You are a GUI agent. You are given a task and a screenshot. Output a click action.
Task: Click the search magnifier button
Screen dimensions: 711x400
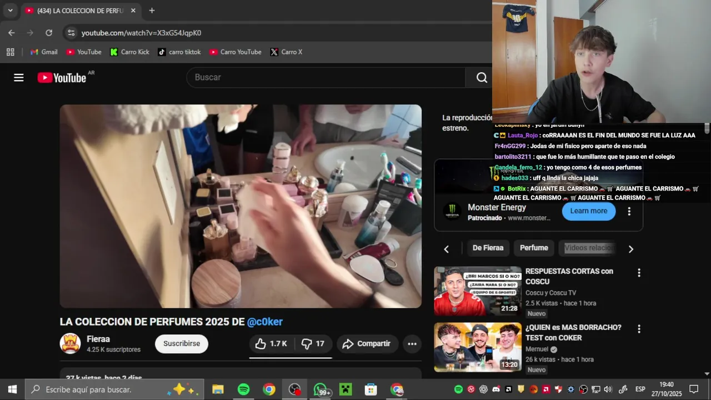tap(482, 78)
